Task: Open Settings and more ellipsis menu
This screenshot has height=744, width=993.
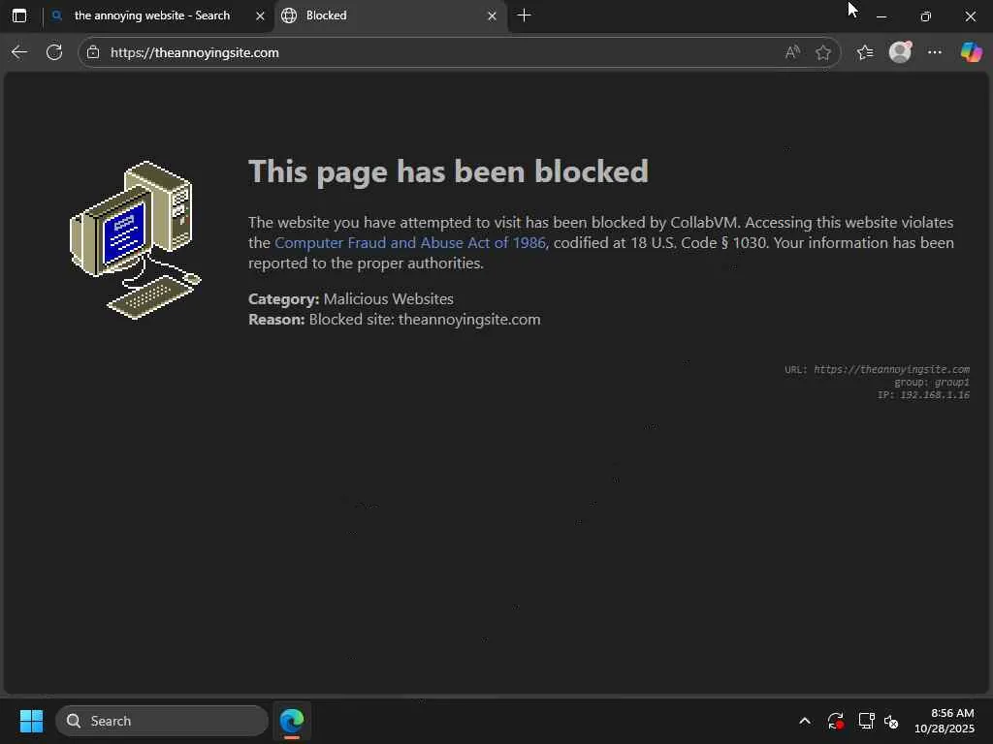Action: point(935,52)
